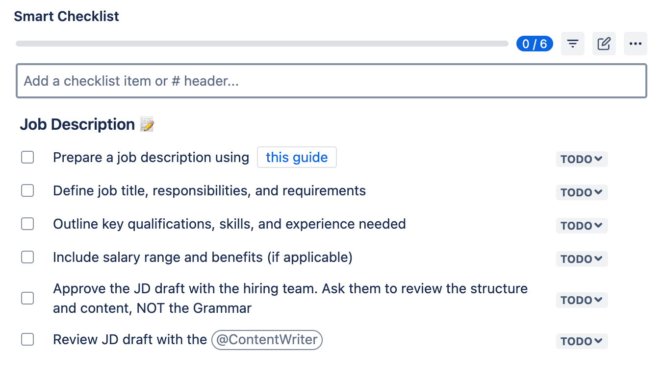Click the @ContentWriter mention tag

pyautogui.click(x=267, y=340)
